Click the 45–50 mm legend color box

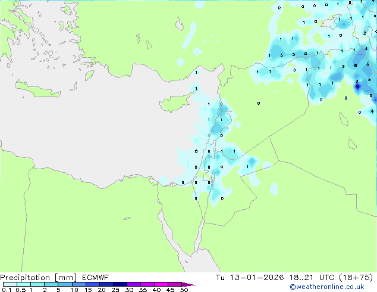(175, 284)
